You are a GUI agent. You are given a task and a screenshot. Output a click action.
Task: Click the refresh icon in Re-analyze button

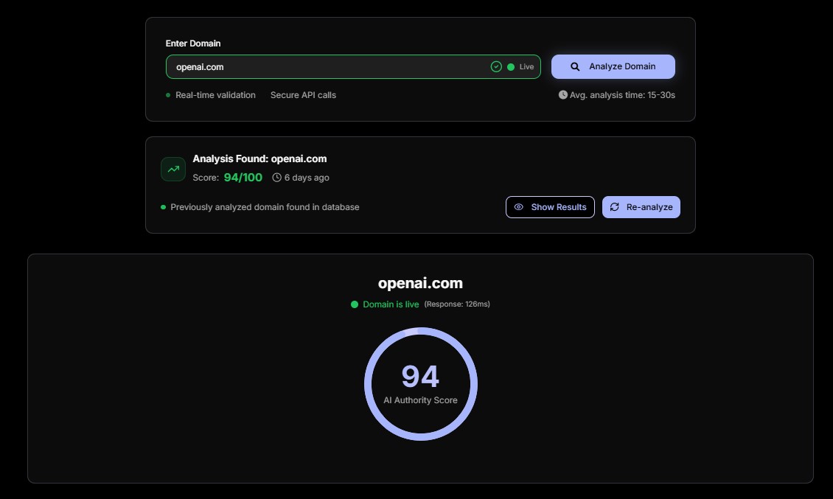615,207
